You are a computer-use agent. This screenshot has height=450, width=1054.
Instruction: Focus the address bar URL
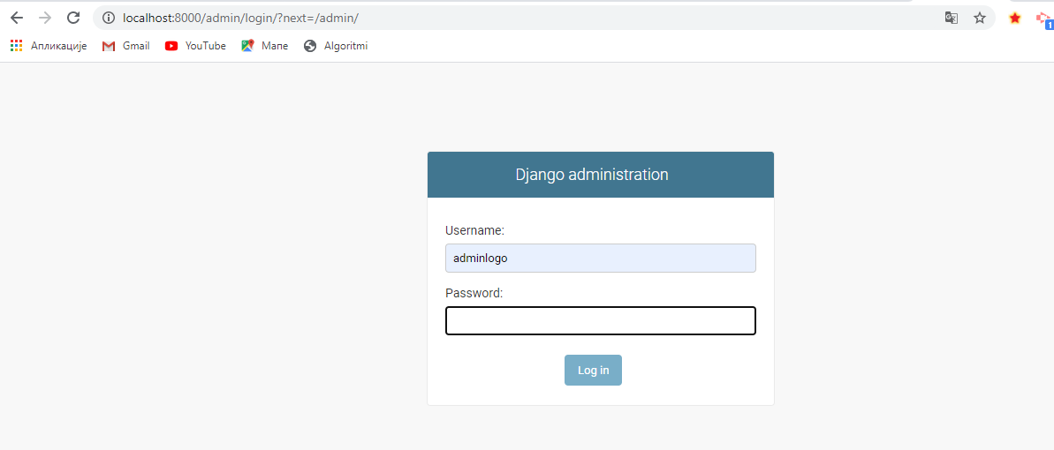240,19
